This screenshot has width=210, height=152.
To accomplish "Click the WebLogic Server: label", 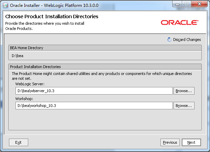I will coord(30,84).
